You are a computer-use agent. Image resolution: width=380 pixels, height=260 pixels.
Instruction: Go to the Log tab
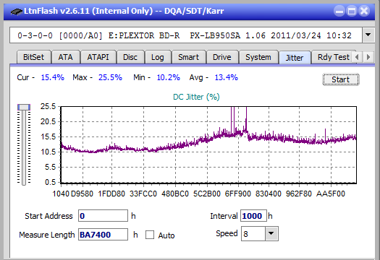pyautogui.click(x=158, y=57)
